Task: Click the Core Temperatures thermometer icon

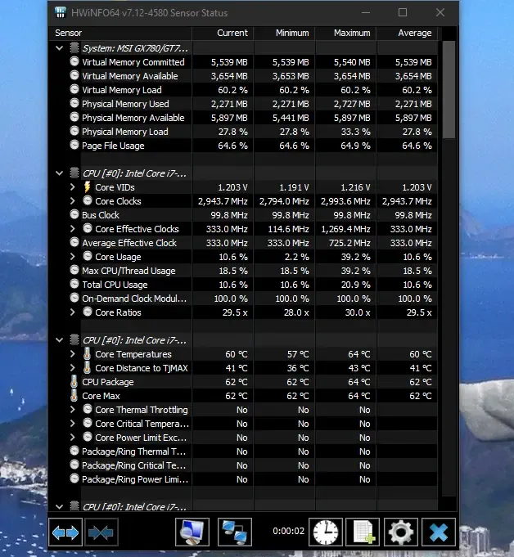Action: [88, 354]
